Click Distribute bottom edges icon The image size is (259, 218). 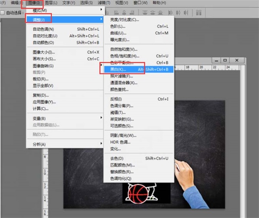160,13
